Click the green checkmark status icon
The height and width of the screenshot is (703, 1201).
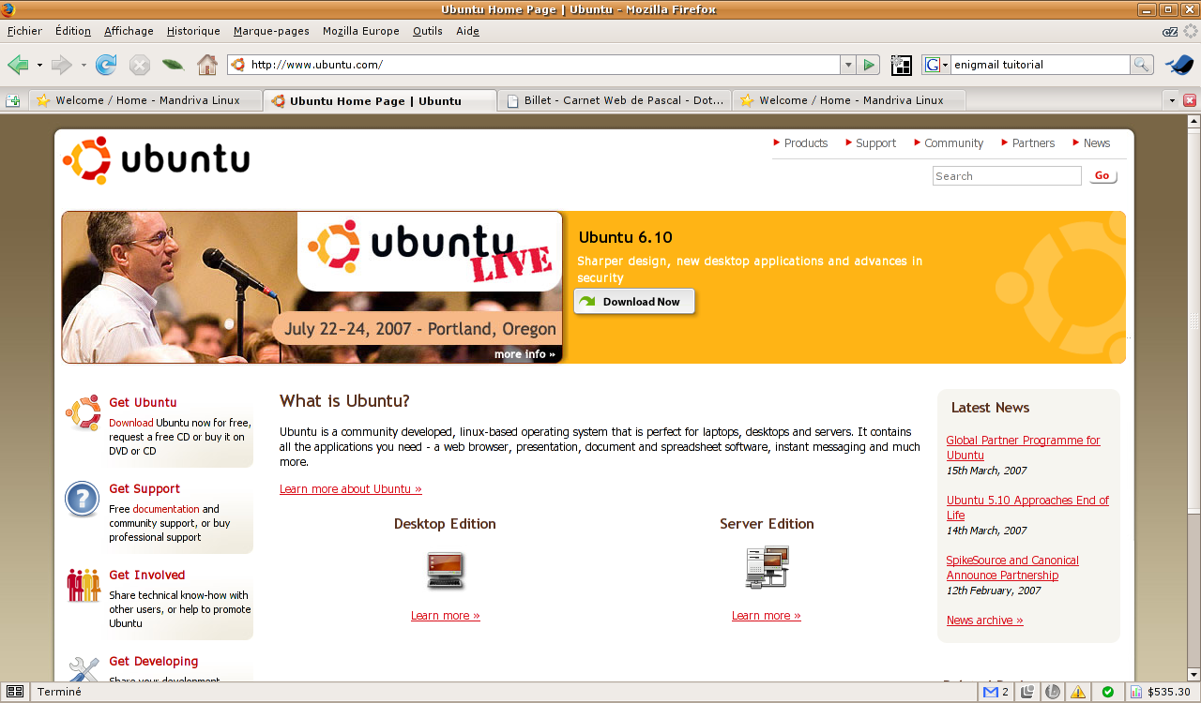click(x=1108, y=692)
